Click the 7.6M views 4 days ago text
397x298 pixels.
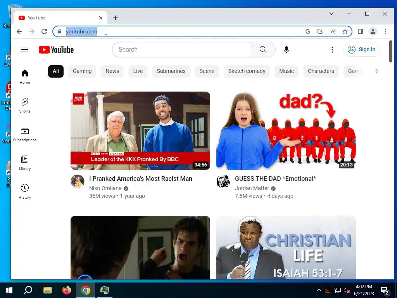(264, 196)
